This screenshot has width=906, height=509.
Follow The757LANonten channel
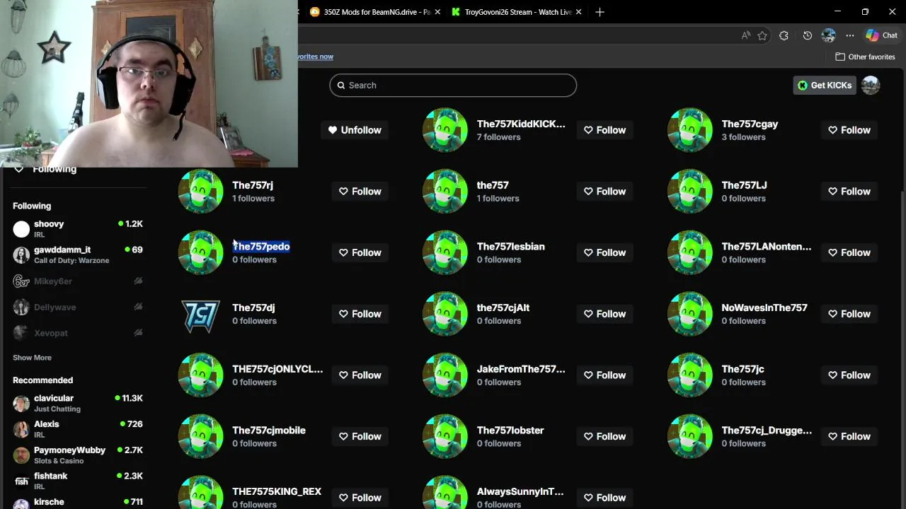(849, 252)
